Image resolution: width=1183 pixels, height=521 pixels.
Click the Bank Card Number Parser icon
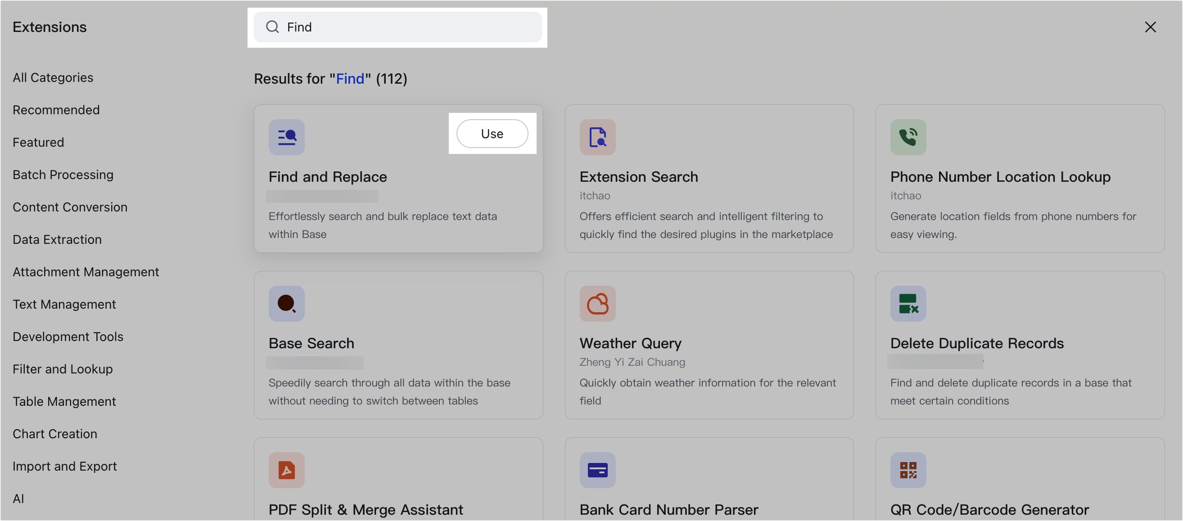[x=597, y=470]
